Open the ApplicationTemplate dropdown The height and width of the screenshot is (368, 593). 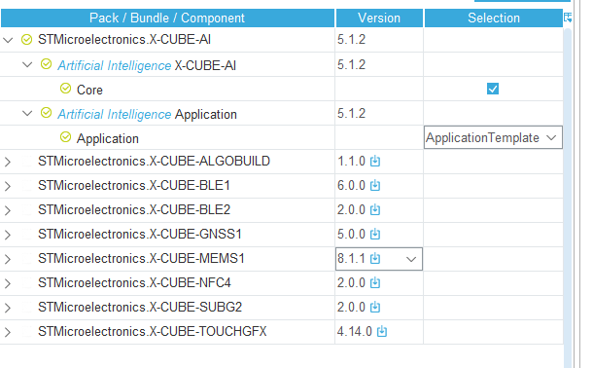point(493,137)
